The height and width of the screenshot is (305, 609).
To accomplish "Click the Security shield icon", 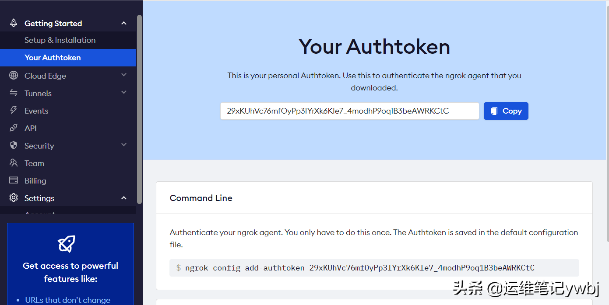I will 14,146.
